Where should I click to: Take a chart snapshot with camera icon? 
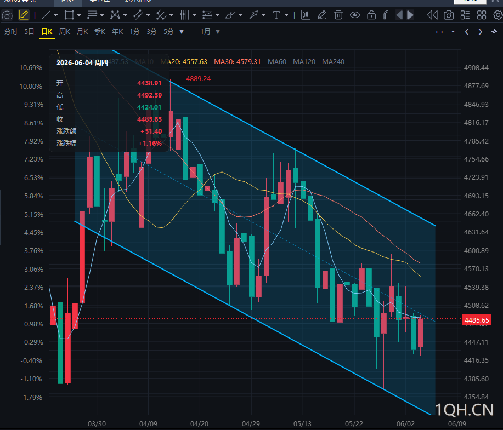click(449, 15)
